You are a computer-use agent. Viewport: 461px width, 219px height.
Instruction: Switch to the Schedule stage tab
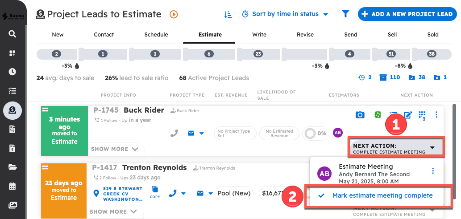[156, 35]
